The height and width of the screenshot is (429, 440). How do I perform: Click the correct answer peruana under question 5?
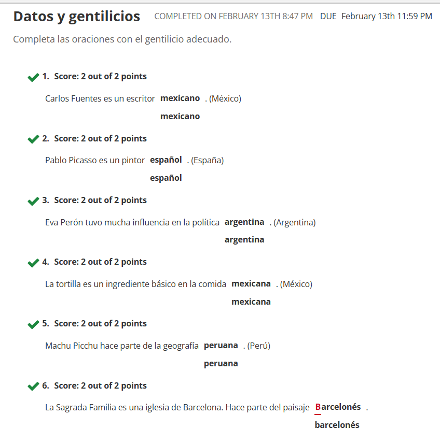(x=221, y=364)
